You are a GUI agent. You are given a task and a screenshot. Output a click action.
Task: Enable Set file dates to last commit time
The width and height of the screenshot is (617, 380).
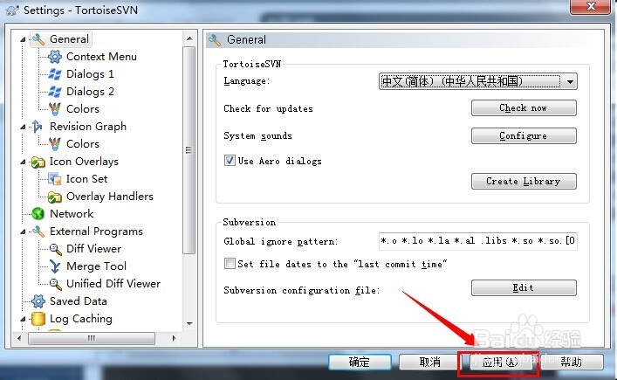(x=230, y=264)
